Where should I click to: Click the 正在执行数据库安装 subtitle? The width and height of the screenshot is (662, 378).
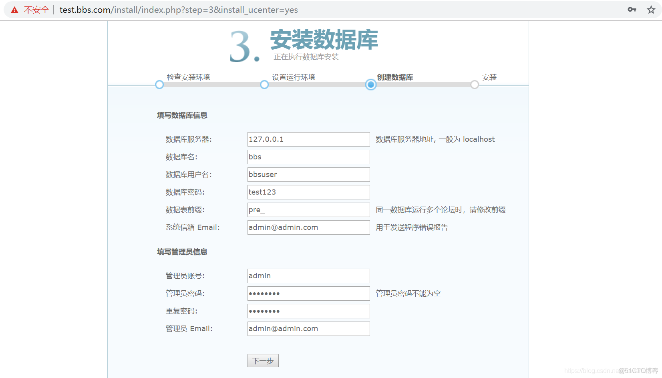306,57
